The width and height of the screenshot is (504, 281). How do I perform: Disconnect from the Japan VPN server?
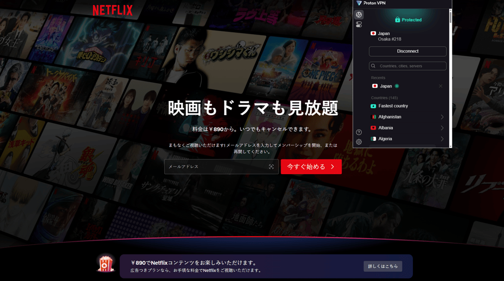[408, 51]
